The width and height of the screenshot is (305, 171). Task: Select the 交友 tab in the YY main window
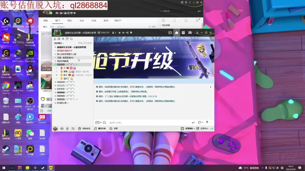(82, 21)
